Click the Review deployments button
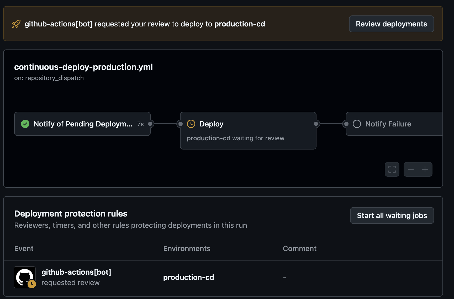This screenshot has width=454, height=299. pyautogui.click(x=391, y=24)
